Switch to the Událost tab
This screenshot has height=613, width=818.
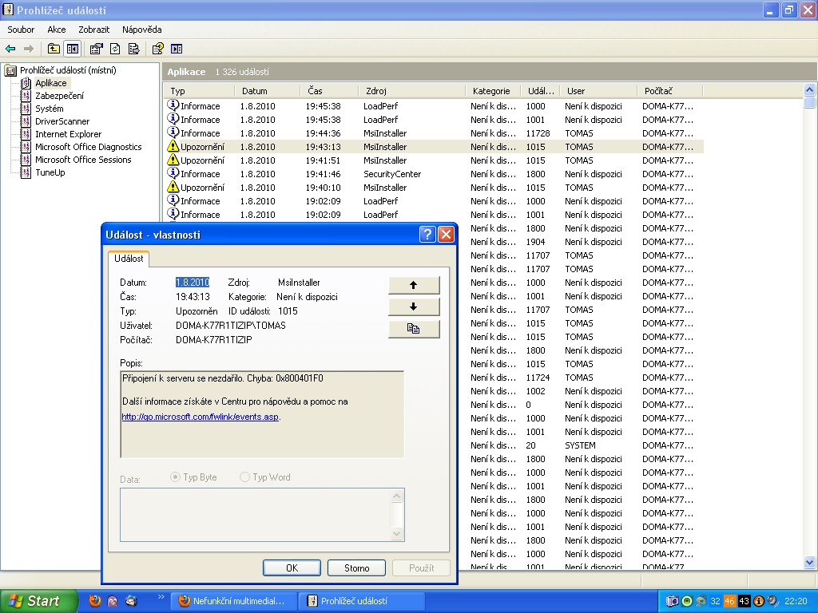129,259
